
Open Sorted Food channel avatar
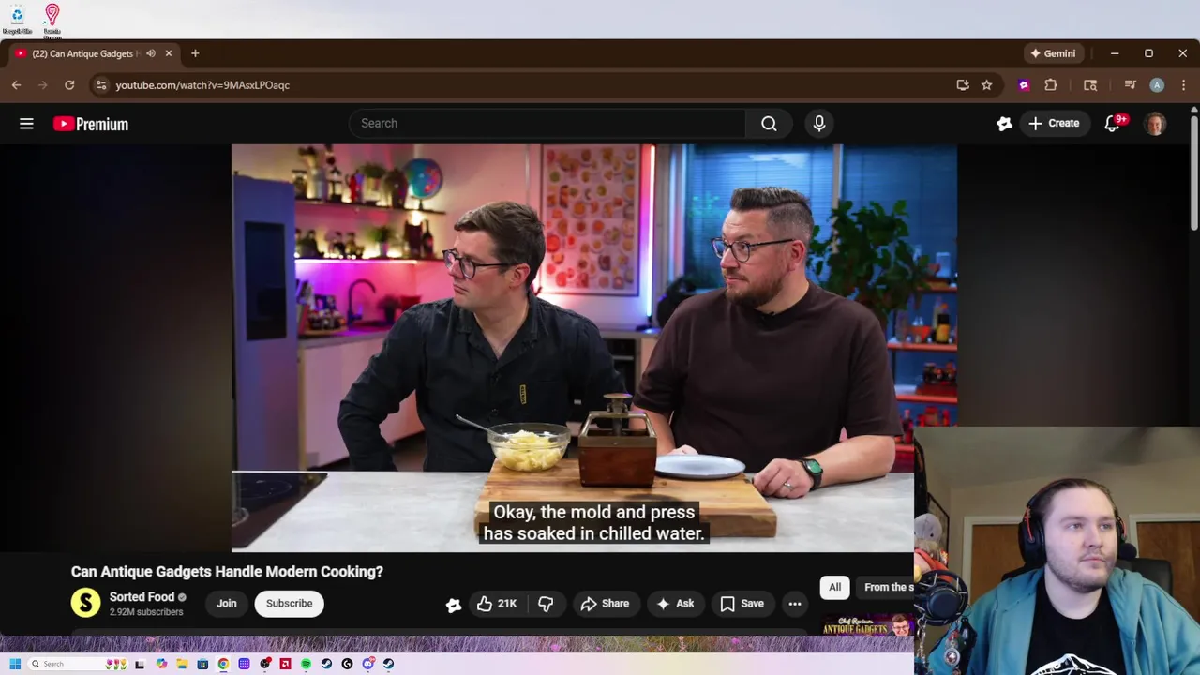tap(85, 603)
